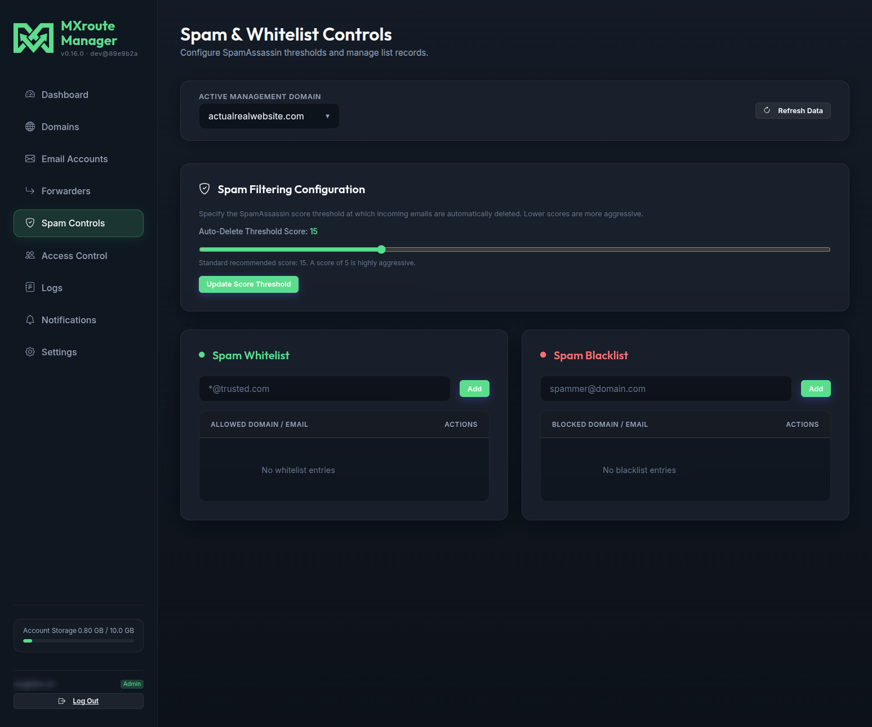Click Add in the Spam Whitelist card
Image resolution: width=872 pixels, height=727 pixels.
pos(474,389)
